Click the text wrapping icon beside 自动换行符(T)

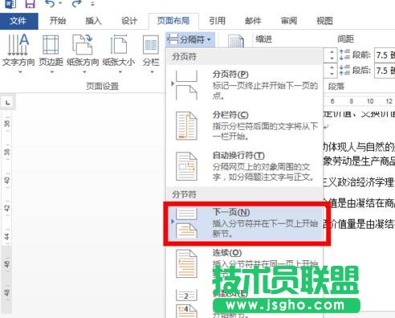click(x=186, y=166)
